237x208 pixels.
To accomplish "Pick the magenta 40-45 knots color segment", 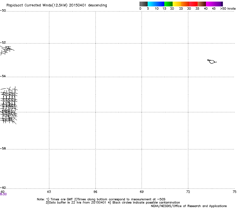I will pos(210,4).
